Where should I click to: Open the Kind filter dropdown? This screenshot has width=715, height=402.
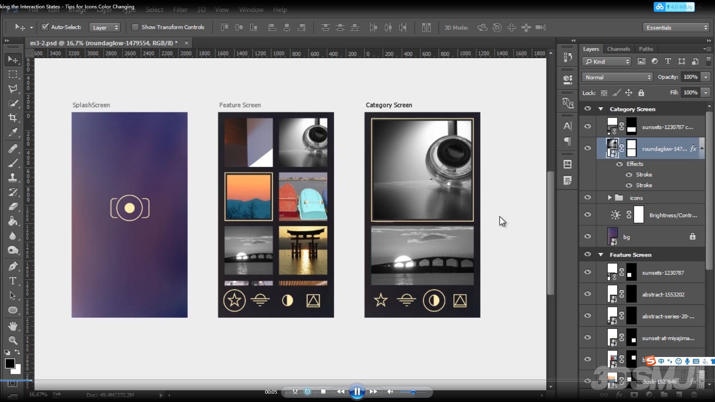[607, 61]
